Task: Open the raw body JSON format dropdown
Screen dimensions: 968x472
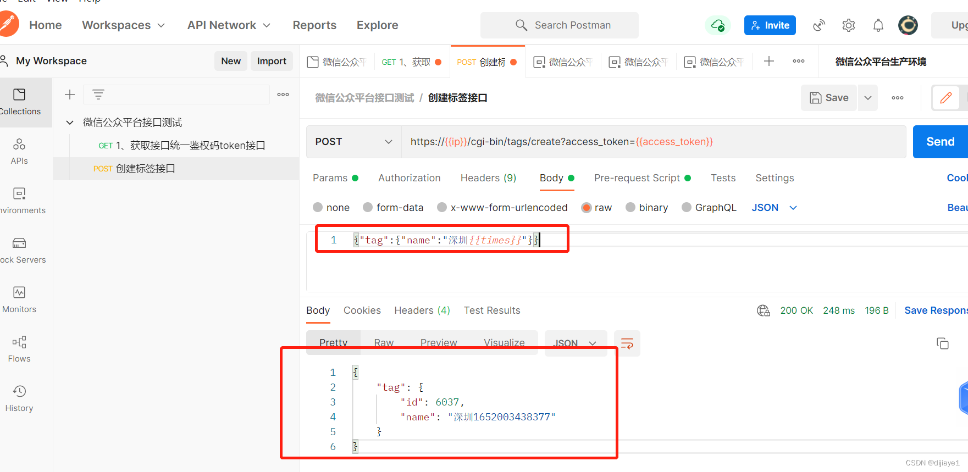Action: click(x=775, y=207)
